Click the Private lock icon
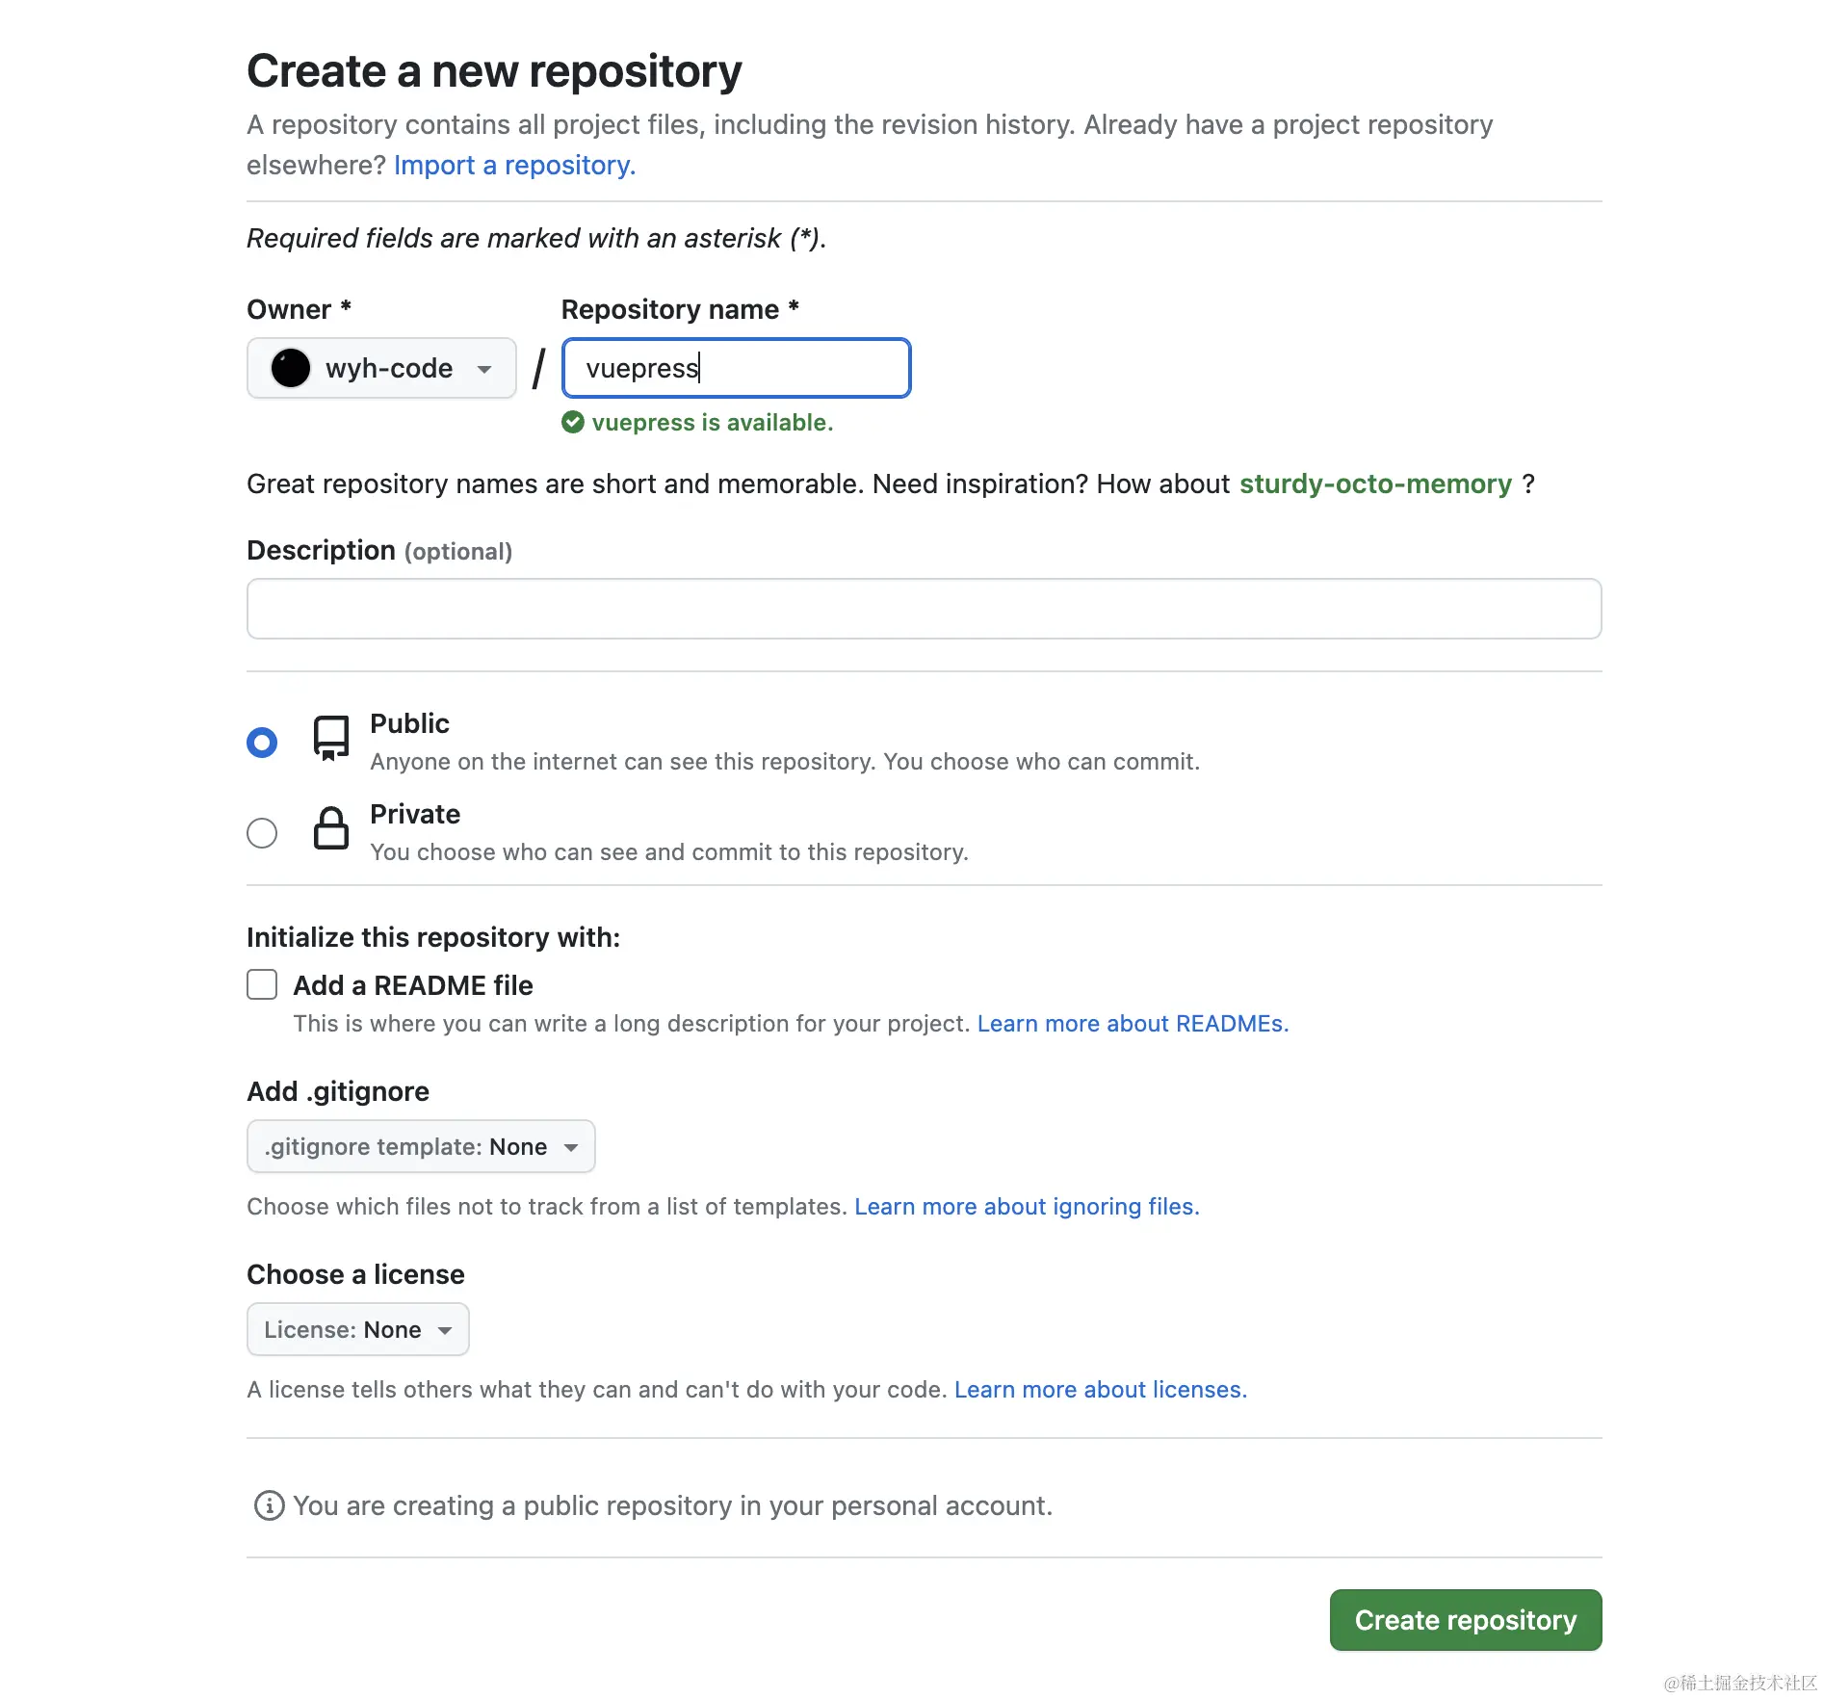The height and width of the screenshot is (1699, 1824). (331, 828)
